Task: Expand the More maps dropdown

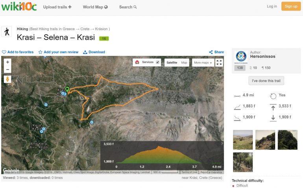Action: [x=203, y=63]
